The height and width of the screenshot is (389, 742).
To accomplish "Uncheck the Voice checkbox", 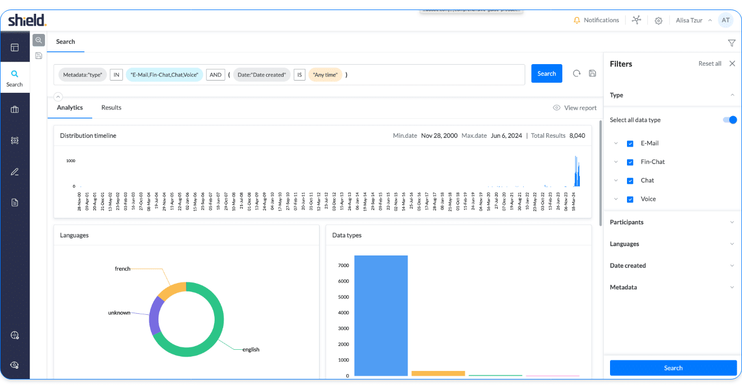I will tap(630, 199).
